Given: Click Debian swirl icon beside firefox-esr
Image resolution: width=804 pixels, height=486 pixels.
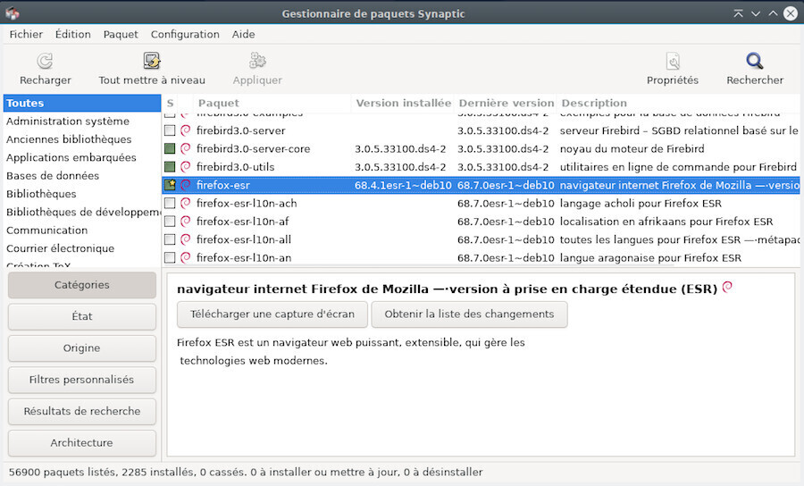Looking at the screenshot, I should pos(186,185).
